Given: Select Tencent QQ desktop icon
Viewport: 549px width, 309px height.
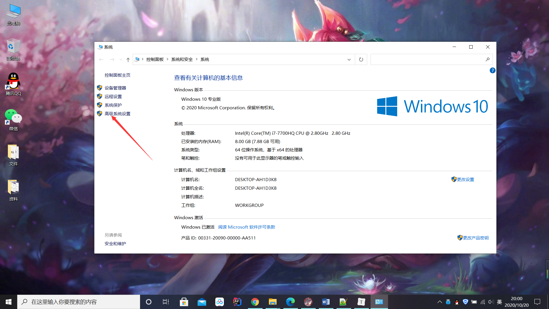Looking at the screenshot, I should [x=13, y=84].
